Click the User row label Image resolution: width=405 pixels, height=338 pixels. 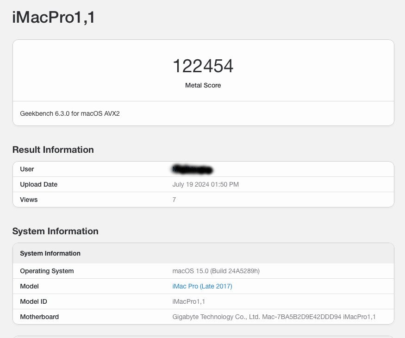(x=27, y=169)
